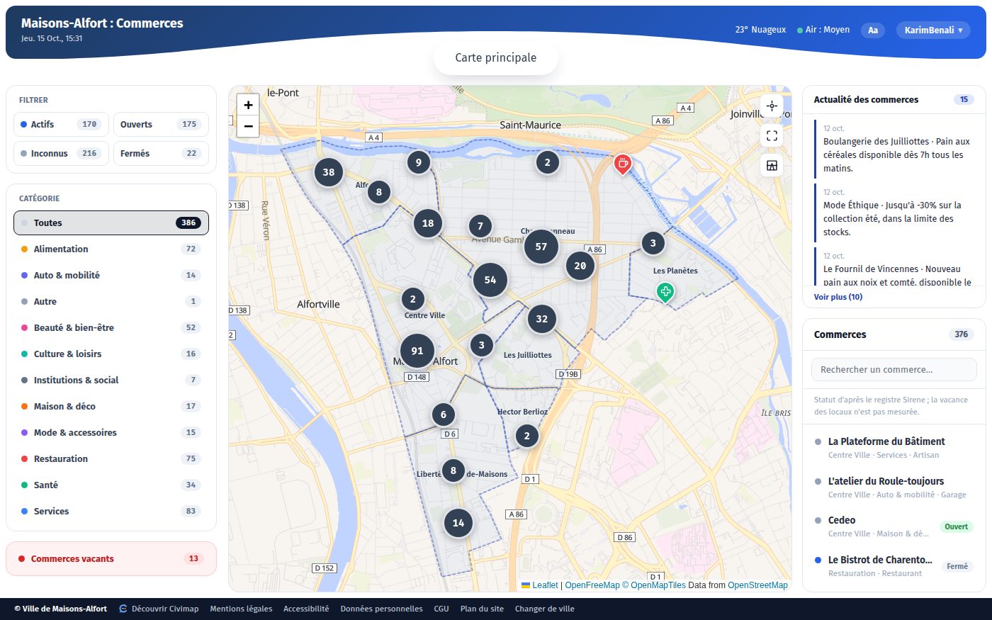Image resolution: width=992 pixels, height=620 pixels.
Task: Toggle the Fermés filter
Action: tap(161, 153)
